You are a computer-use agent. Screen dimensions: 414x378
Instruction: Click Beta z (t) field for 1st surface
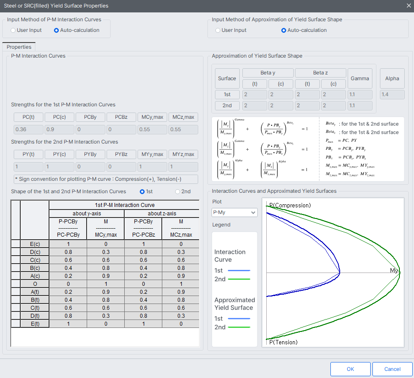tap(307, 94)
